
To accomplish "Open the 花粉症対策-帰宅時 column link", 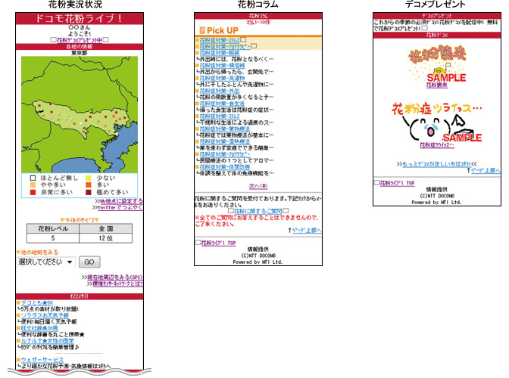I will 222,66.
